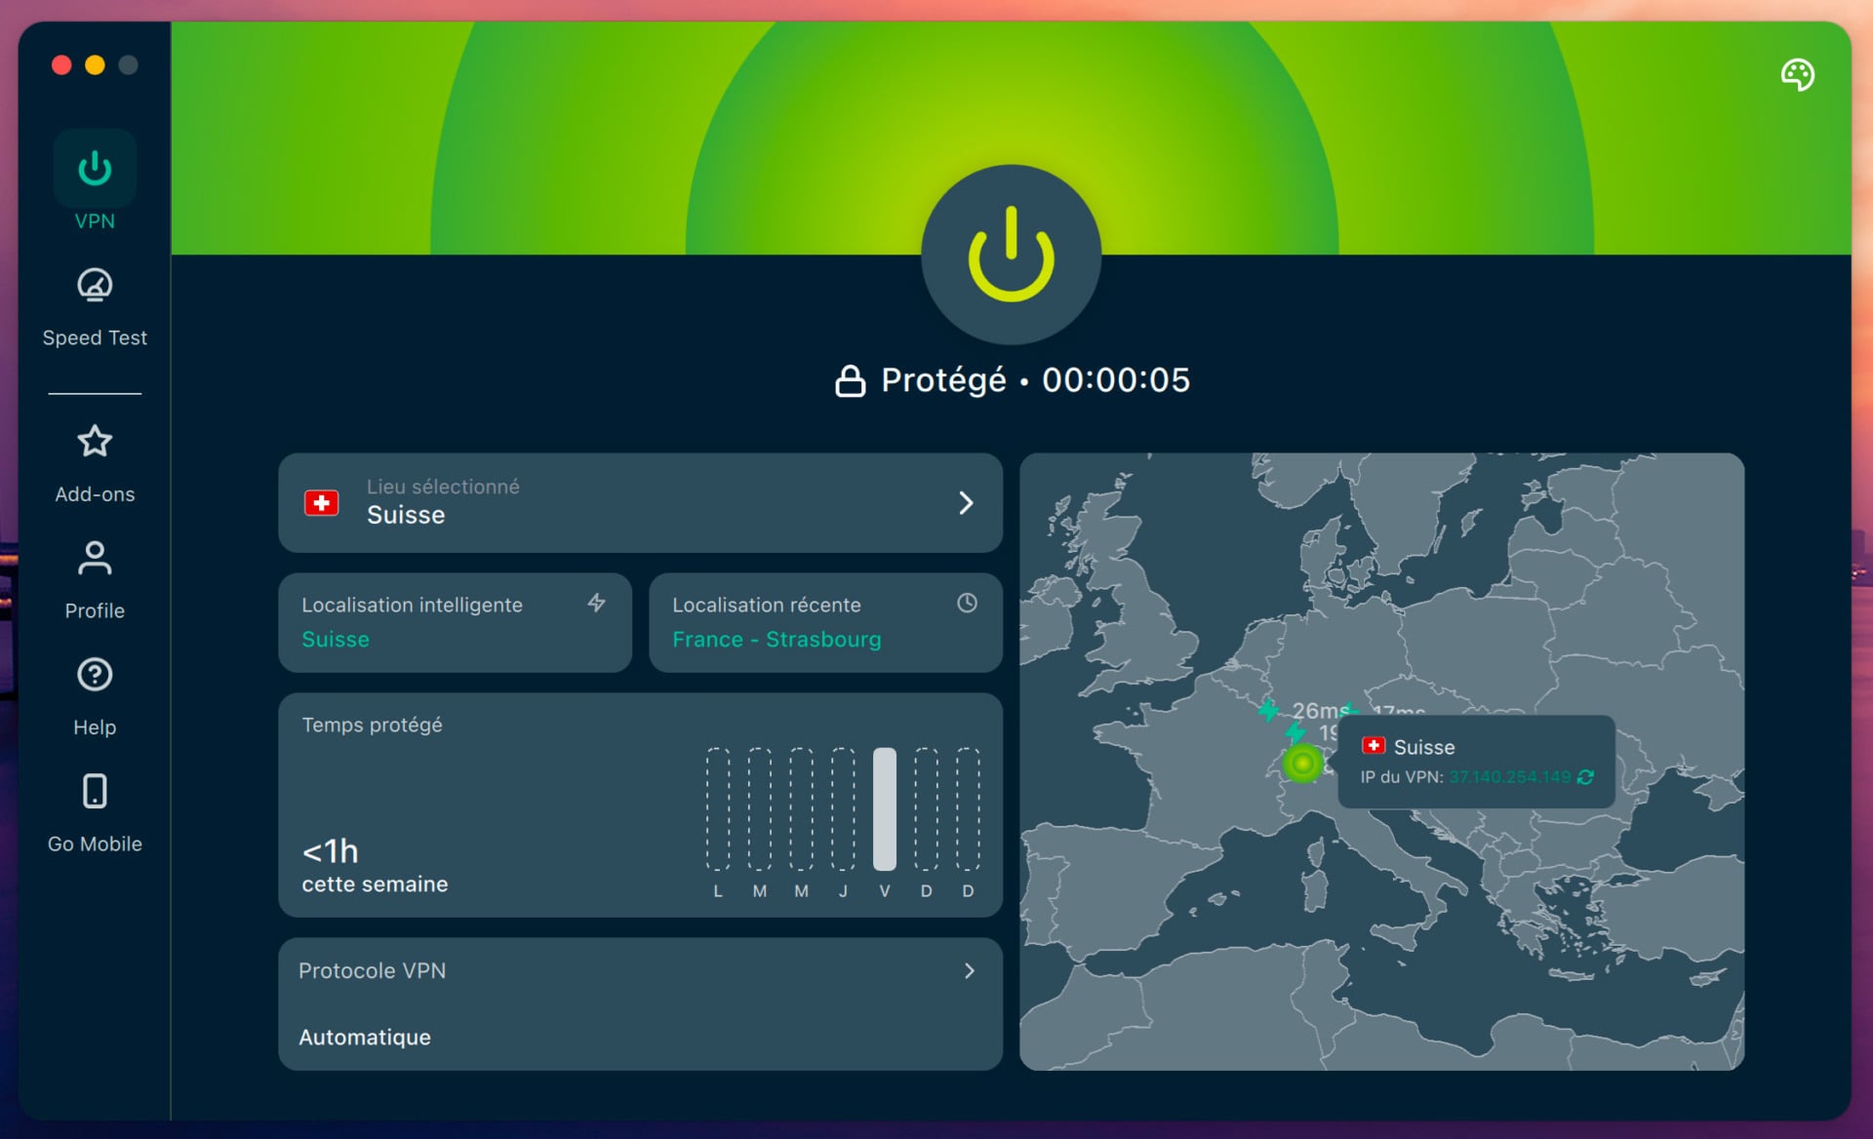Screen dimensions: 1873x1139
Task: Open the Protocole VPN settings
Action: (639, 1004)
